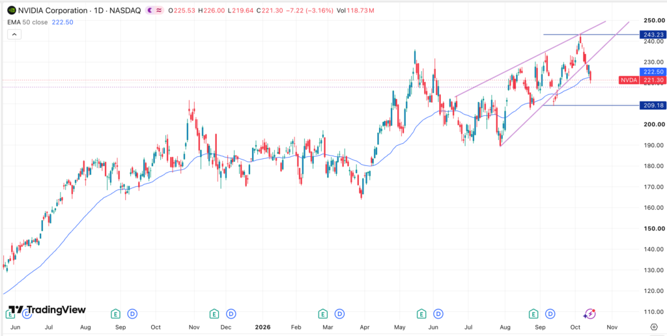The image size is (667, 336).
Task: Click the purple lightning event icon near Oct
Action: tap(589, 314)
